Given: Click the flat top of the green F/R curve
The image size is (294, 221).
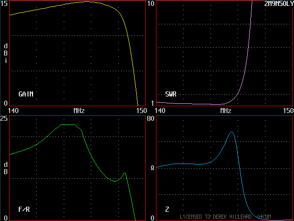Looking at the screenshot, I should 67,125.
